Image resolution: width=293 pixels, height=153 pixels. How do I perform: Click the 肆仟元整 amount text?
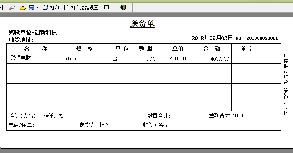pos(54,116)
